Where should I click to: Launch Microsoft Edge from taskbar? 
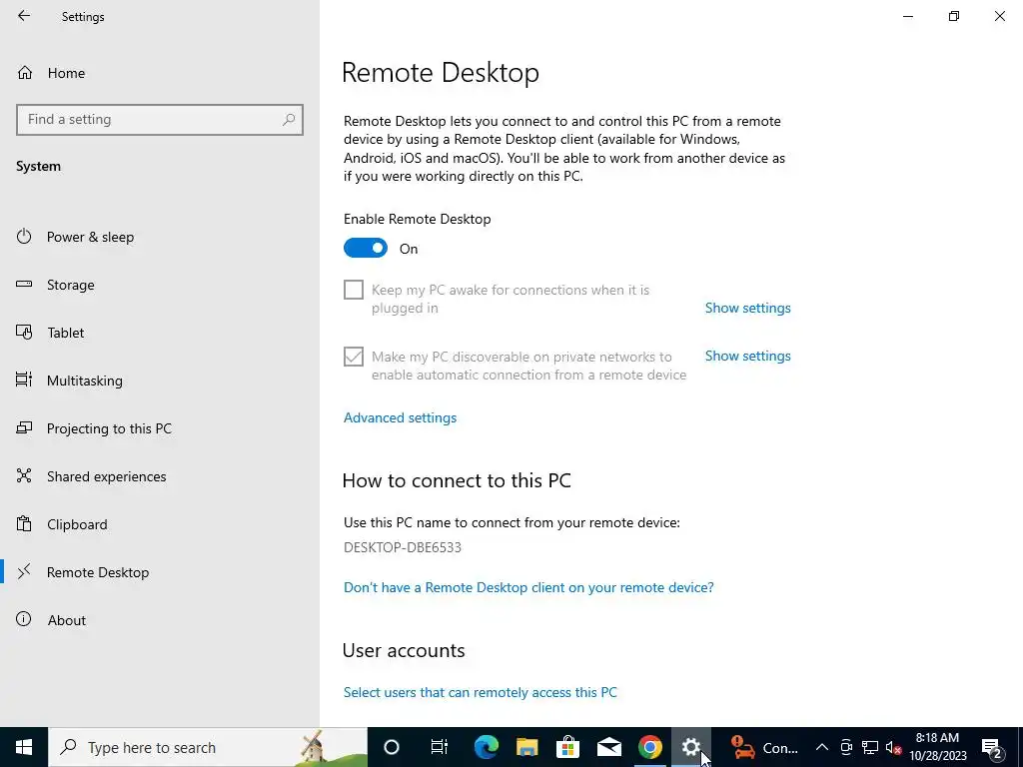point(487,747)
